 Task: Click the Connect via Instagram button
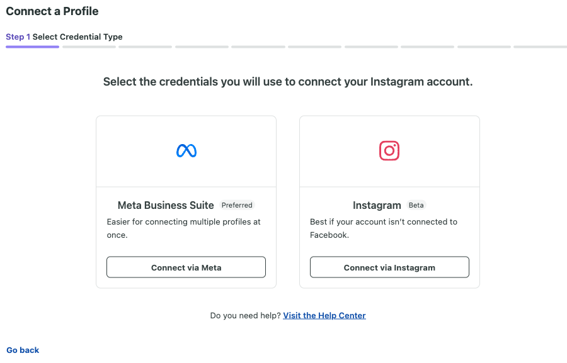coord(389,267)
